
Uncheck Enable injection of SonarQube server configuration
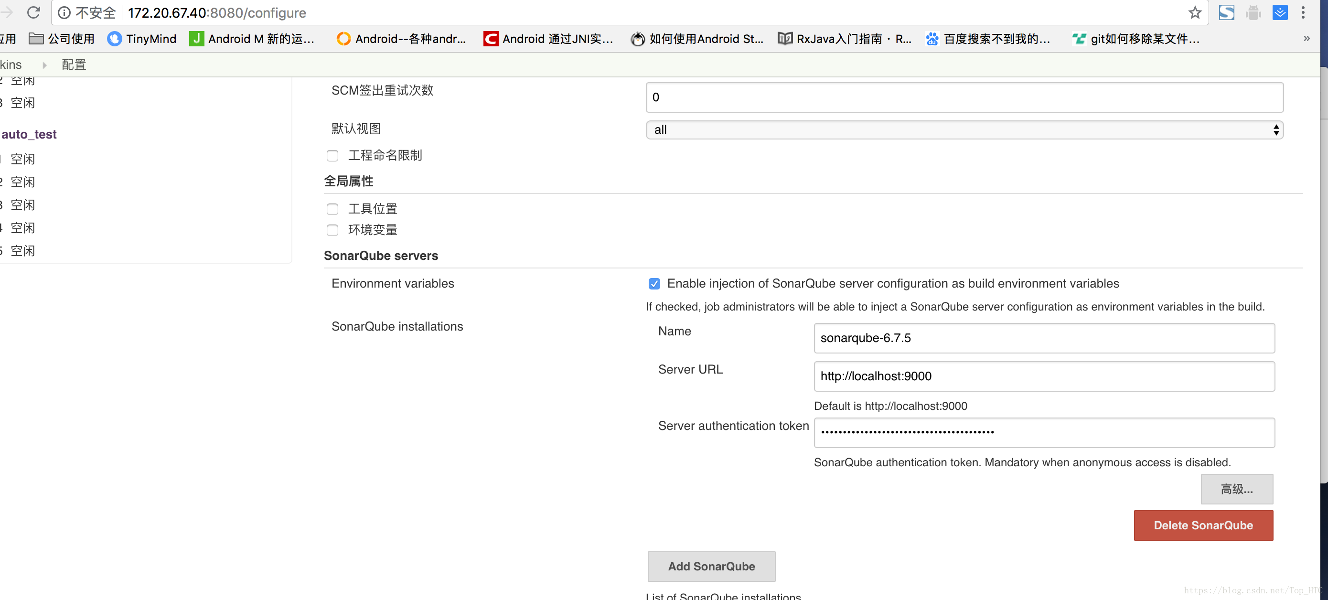(x=654, y=283)
